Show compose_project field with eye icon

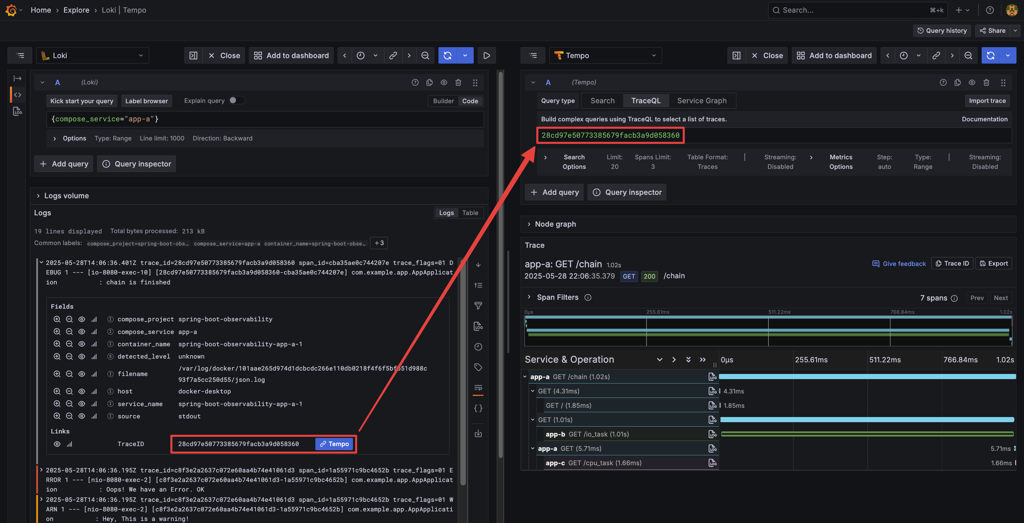click(x=81, y=319)
